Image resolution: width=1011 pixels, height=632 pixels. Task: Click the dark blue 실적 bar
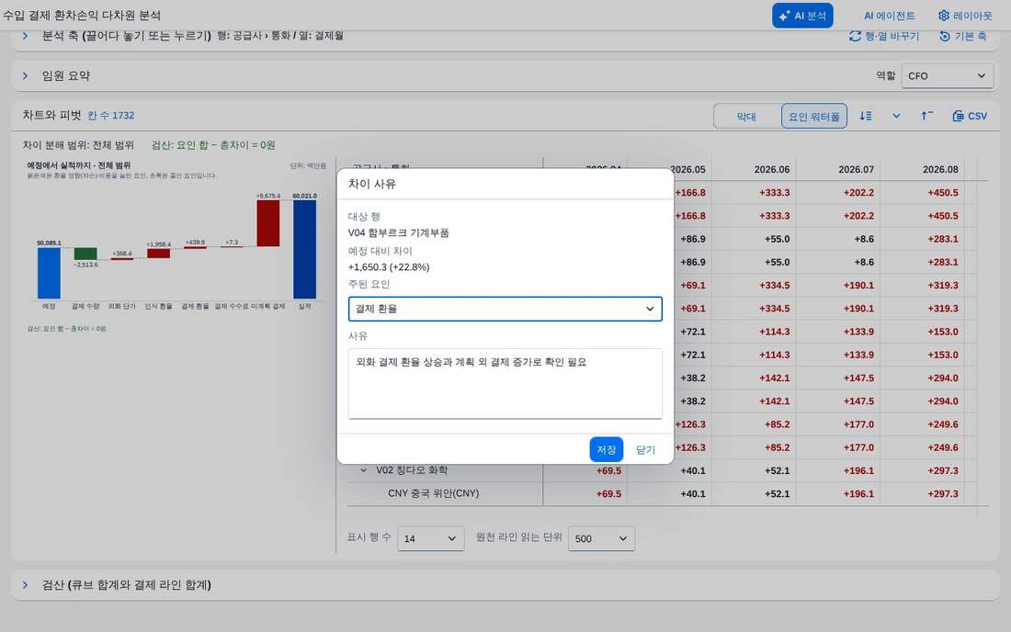(x=305, y=249)
